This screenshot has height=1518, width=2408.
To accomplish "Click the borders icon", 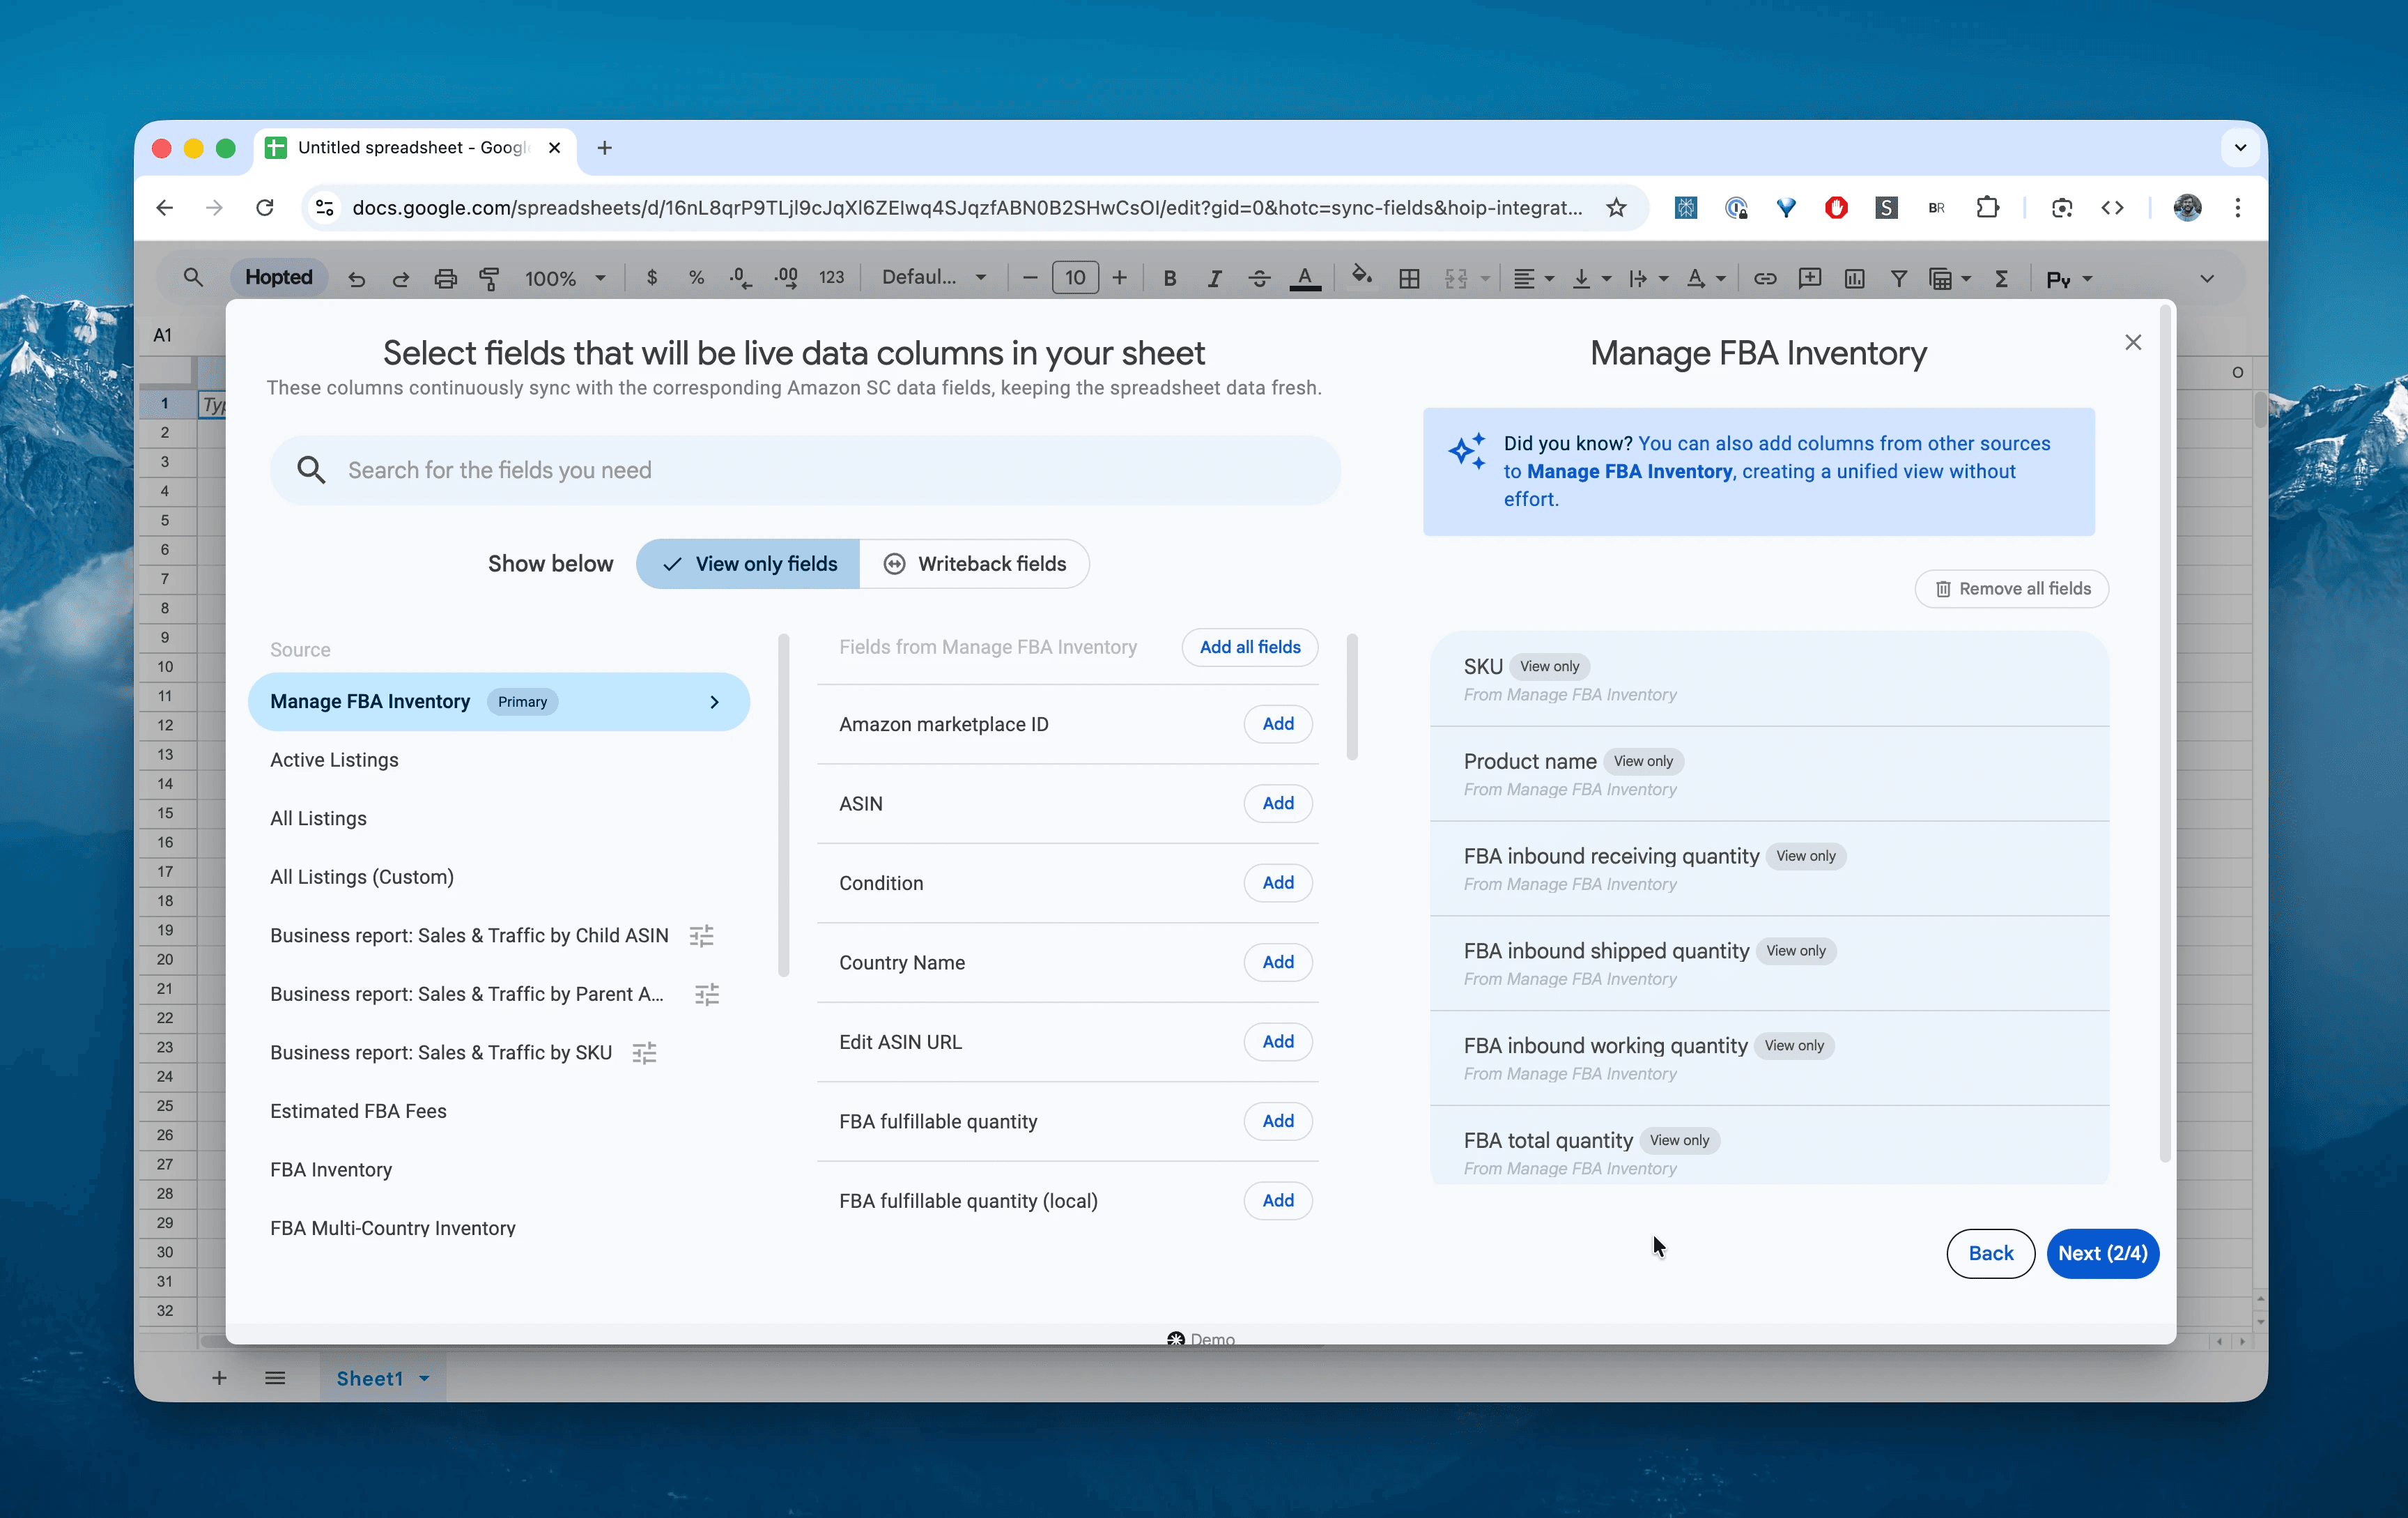I will coord(1409,279).
